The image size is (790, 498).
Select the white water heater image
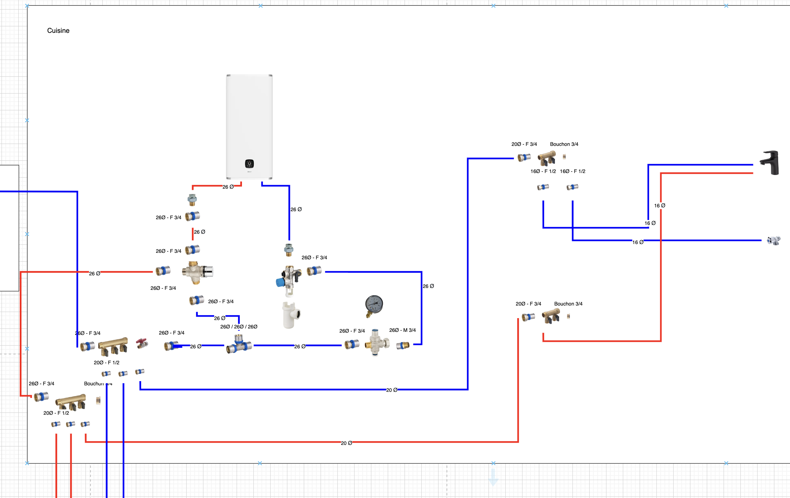coord(249,126)
